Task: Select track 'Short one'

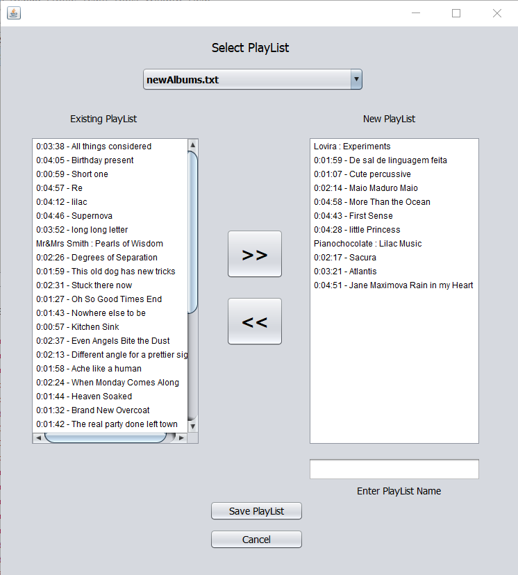Action: 110,174
